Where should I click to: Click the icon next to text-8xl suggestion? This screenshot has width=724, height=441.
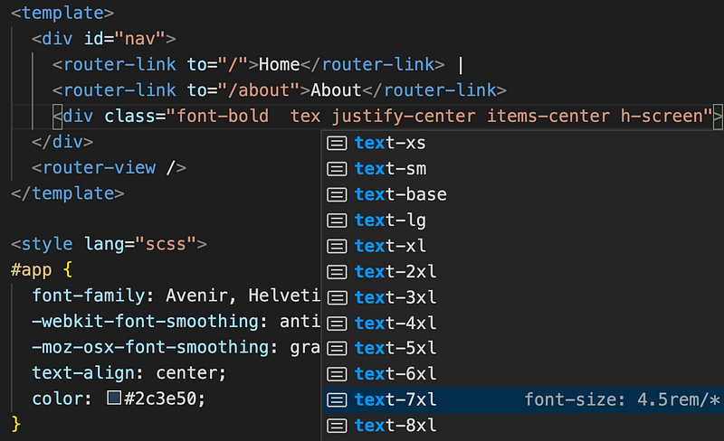coord(338,425)
